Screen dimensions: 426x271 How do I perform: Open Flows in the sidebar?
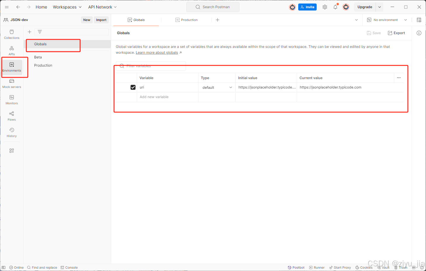point(12,116)
